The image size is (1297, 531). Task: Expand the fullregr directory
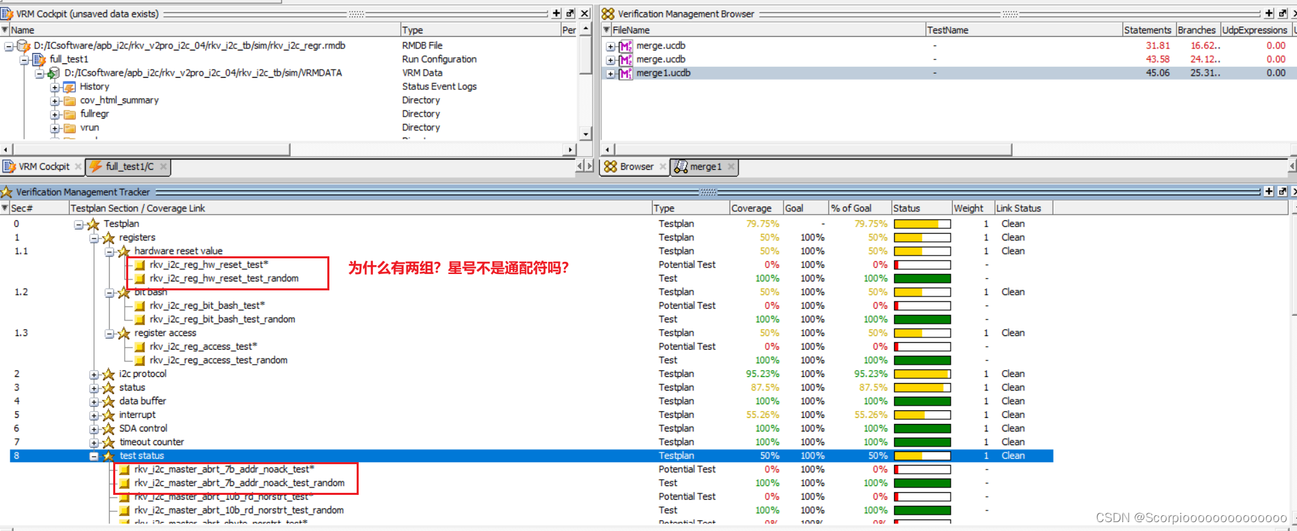point(55,115)
